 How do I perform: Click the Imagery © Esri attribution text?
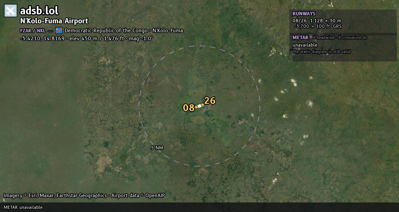tap(55, 196)
